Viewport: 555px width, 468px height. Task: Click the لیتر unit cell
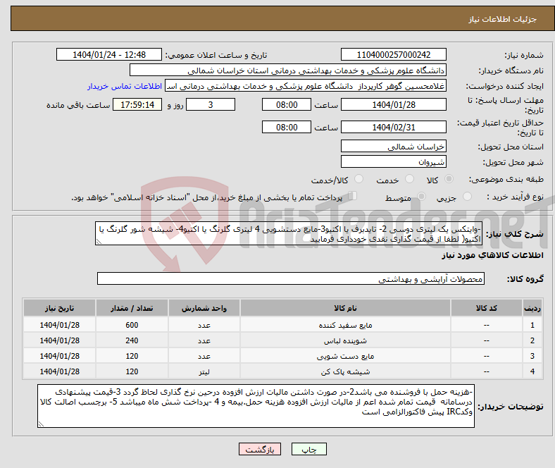(204, 371)
